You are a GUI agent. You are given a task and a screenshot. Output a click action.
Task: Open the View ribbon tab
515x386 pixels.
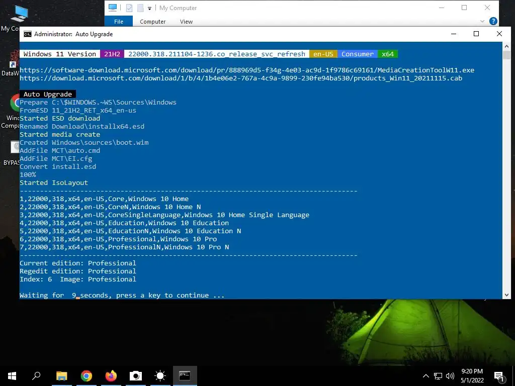186,21
